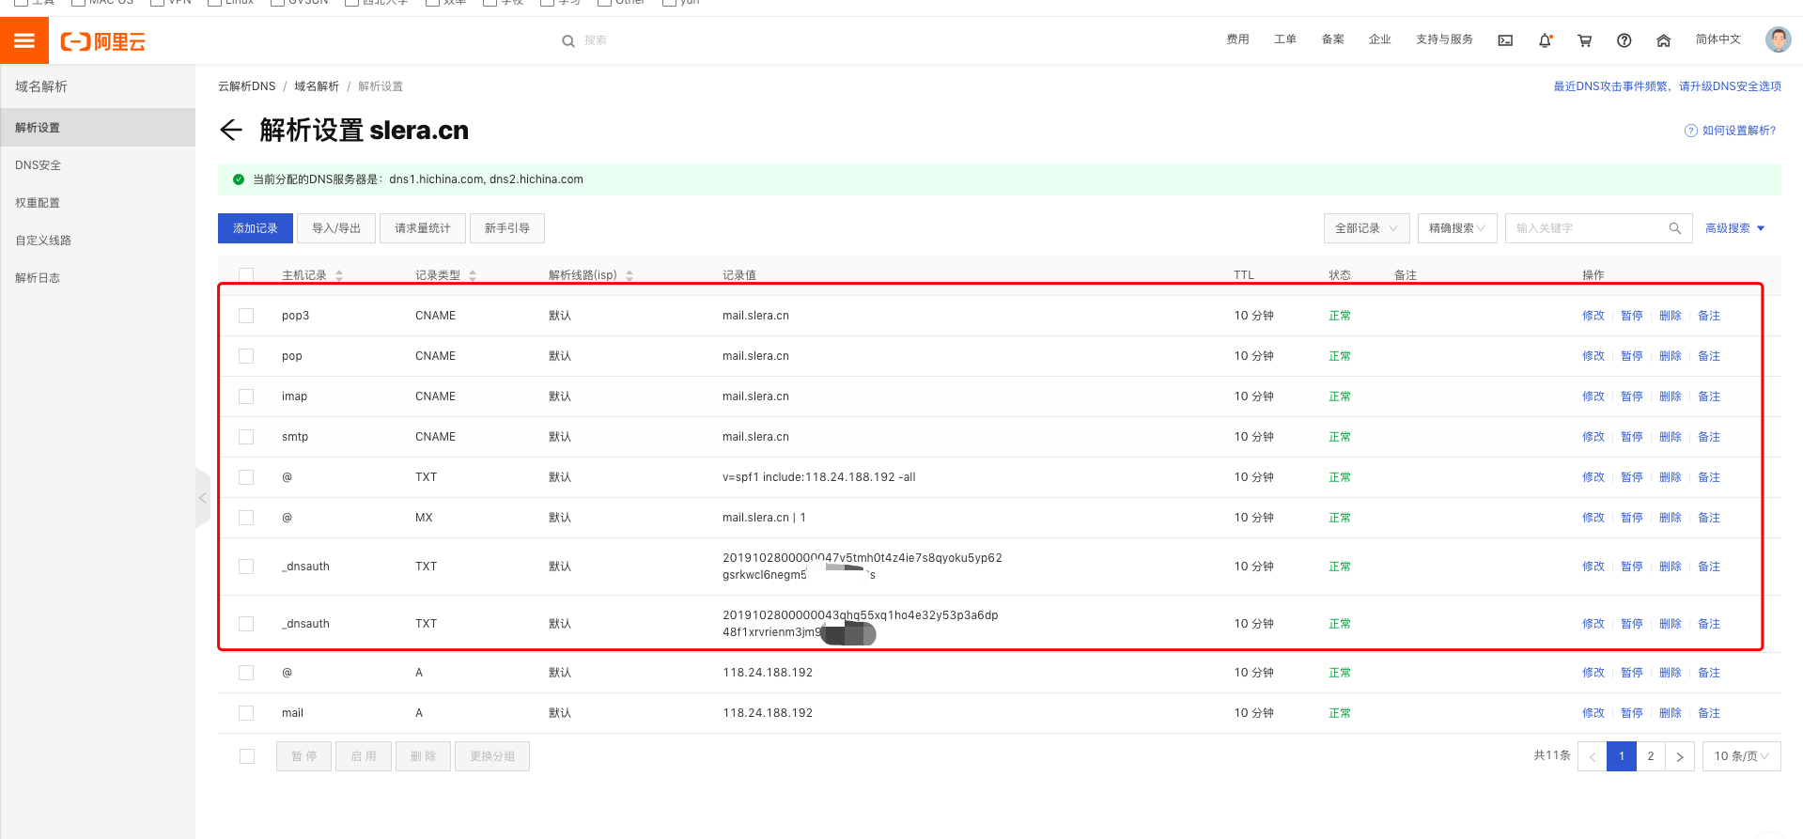1803x839 pixels.
Task: Open the hamburger main menu
Action: pyautogui.click(x=24, y=40)
